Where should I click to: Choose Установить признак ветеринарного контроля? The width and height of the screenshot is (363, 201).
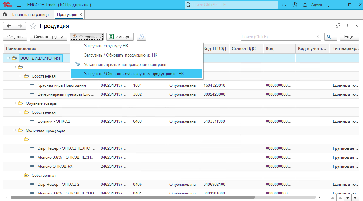125,65
